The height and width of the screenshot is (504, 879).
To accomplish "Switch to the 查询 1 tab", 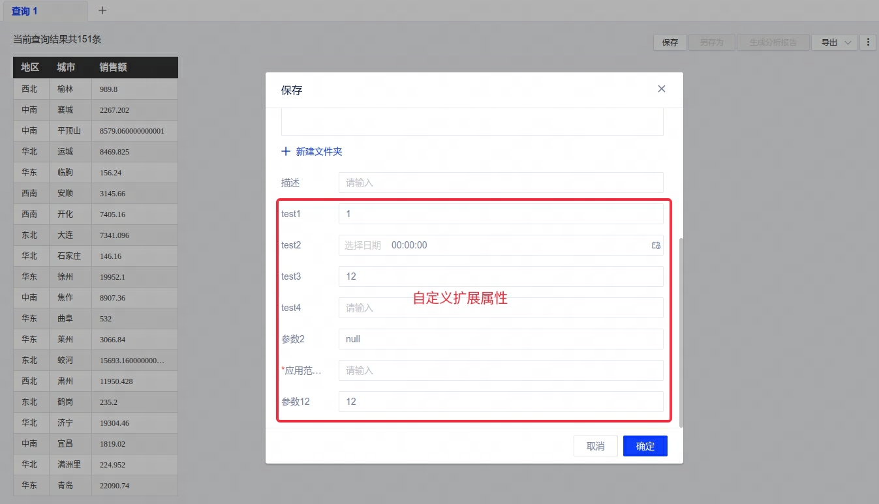I will pyautogui.click(x=25, y=11).
